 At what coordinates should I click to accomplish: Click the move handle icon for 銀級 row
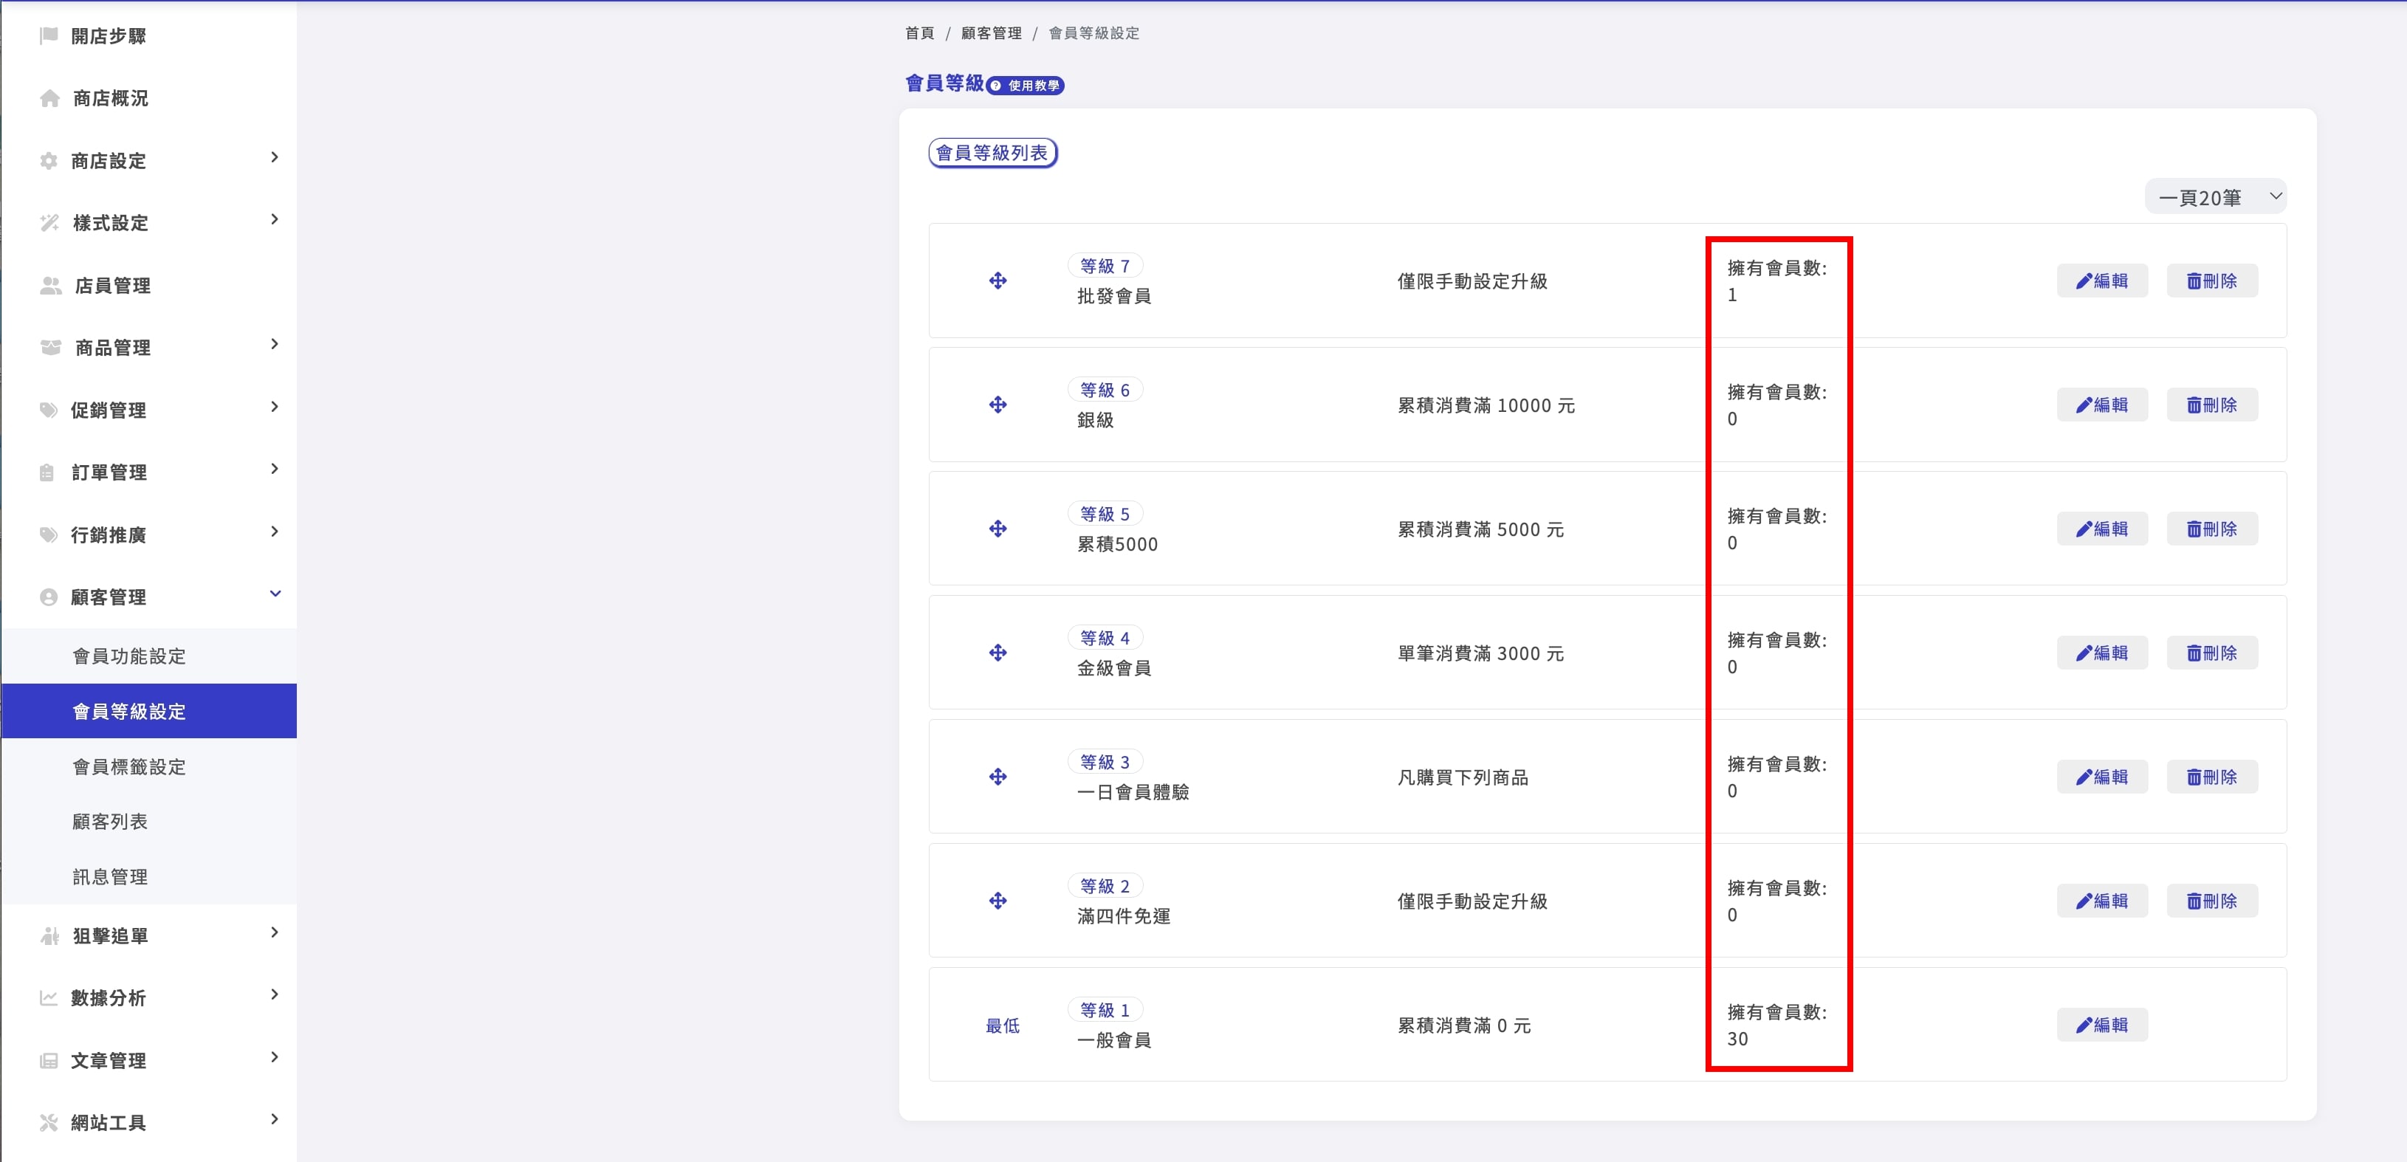(998, 405)
